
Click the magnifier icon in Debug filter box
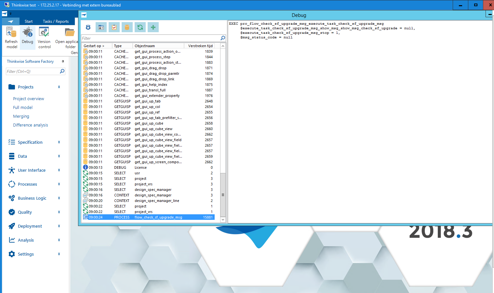click(223, 38)
